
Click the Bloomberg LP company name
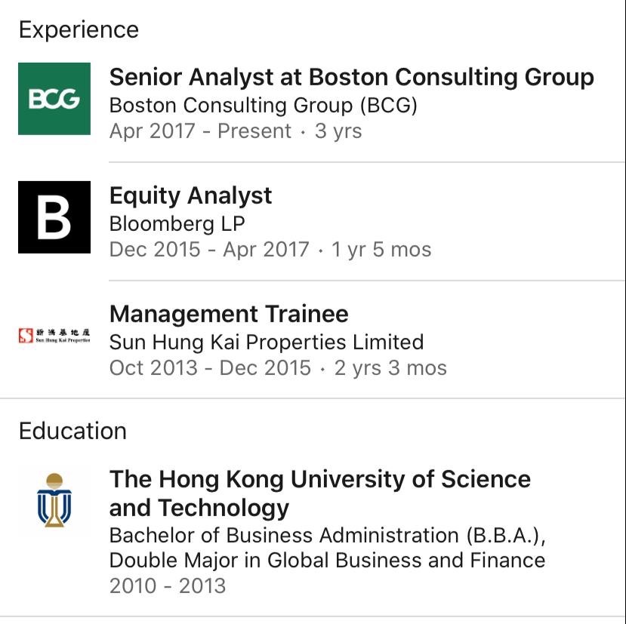(x=177, y=223)
